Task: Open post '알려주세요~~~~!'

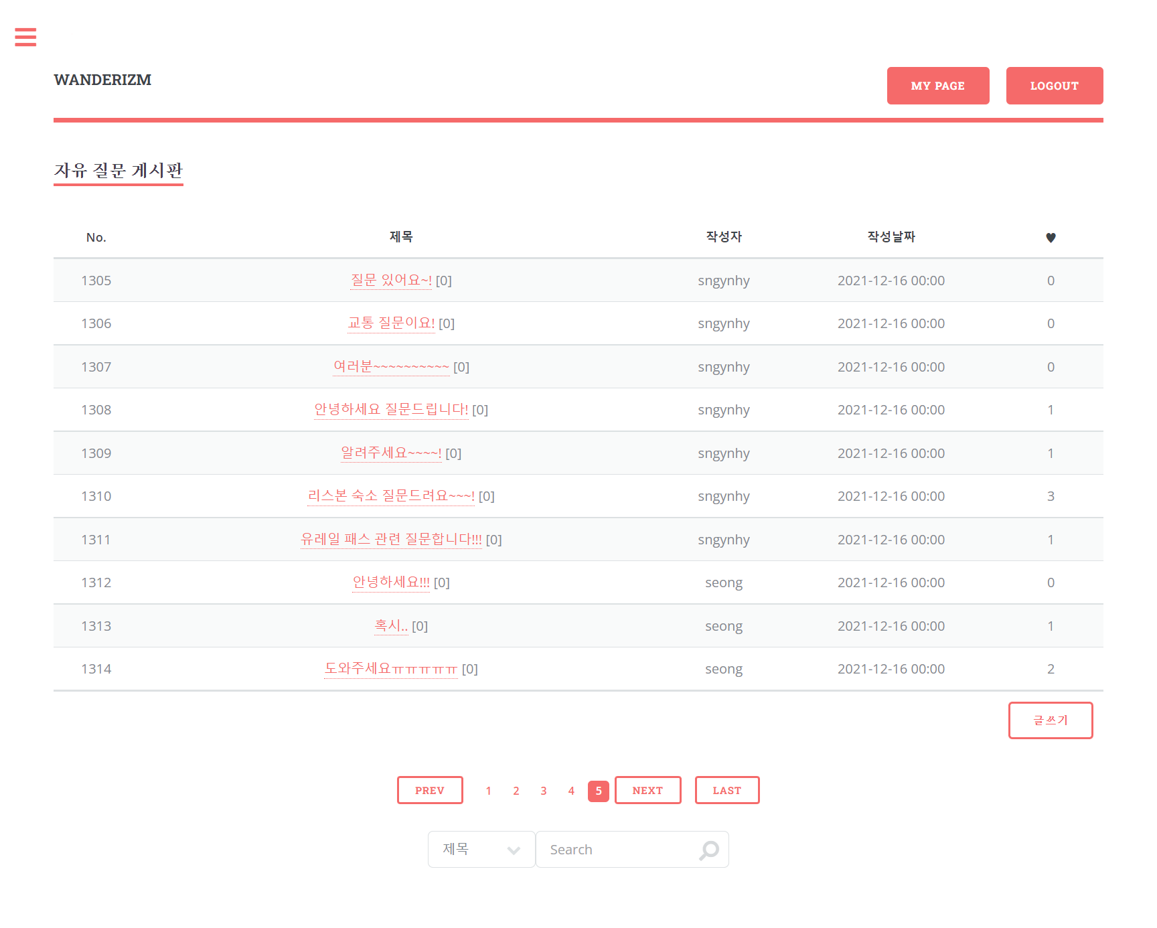Action: [x=391, y=453]
